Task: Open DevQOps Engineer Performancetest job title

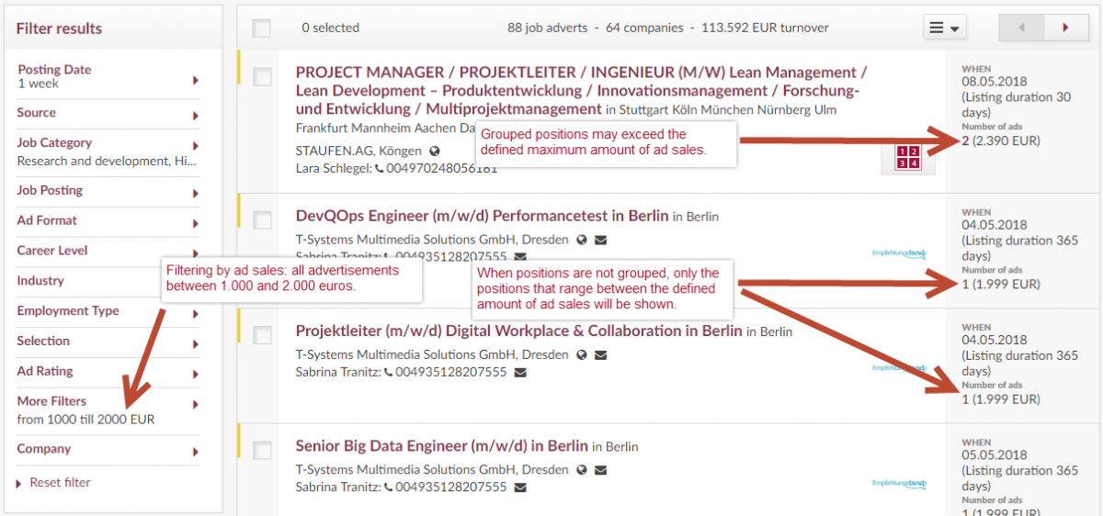Action: point(482,217)
